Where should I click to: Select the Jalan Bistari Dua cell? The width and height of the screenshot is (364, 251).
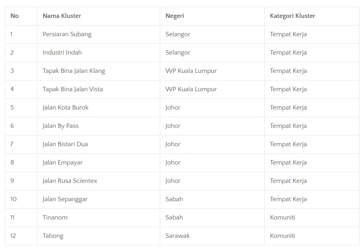coord(65,144)
